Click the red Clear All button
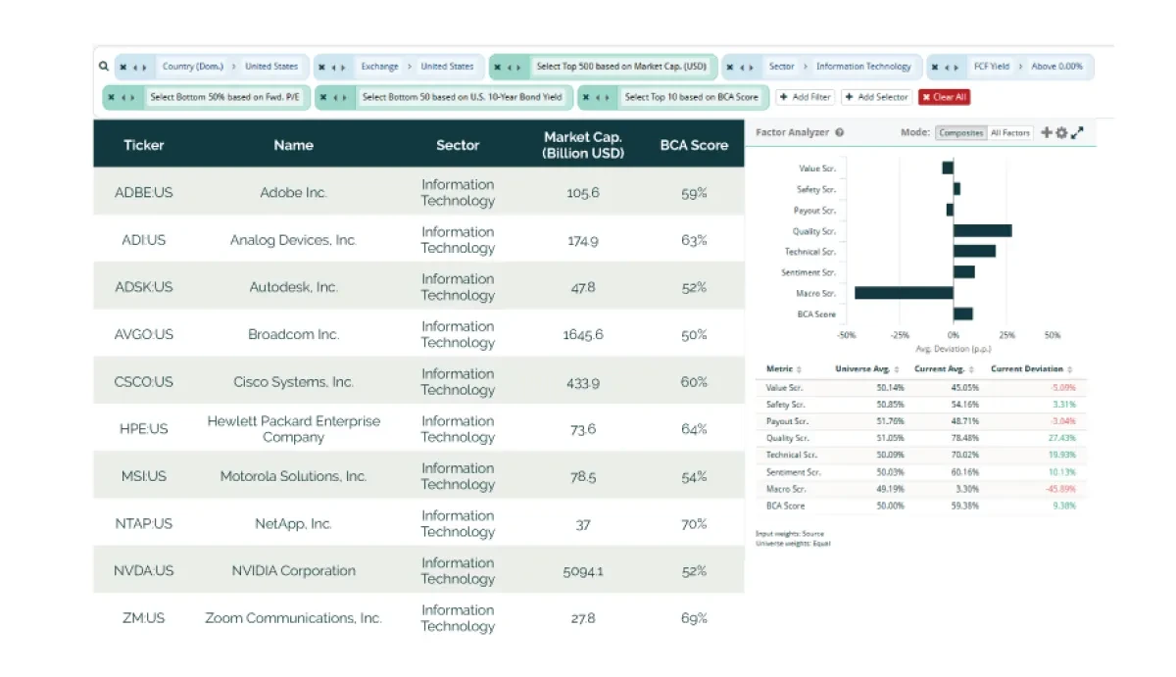The image size is (1176, 677). 945,97
